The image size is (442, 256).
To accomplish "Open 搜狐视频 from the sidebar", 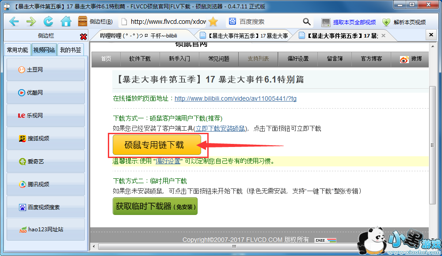I will coord(46,138).
